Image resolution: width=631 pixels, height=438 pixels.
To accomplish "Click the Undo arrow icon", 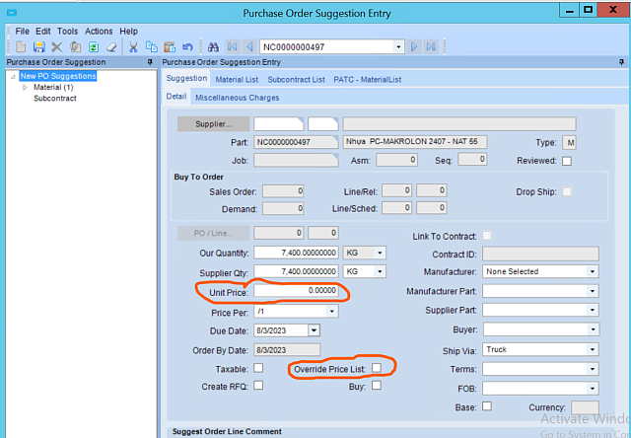I will pos(187,47).
